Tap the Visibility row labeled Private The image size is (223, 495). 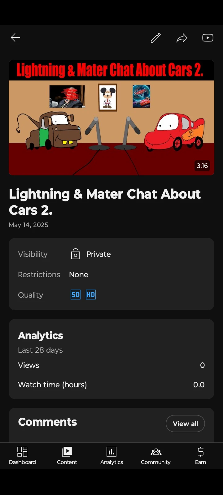tap(111, 254)
